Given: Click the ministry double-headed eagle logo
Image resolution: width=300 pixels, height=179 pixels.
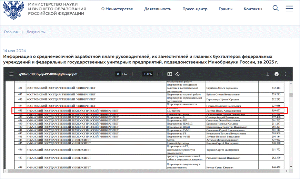Looking at the screenshot, I should point(13,10).
